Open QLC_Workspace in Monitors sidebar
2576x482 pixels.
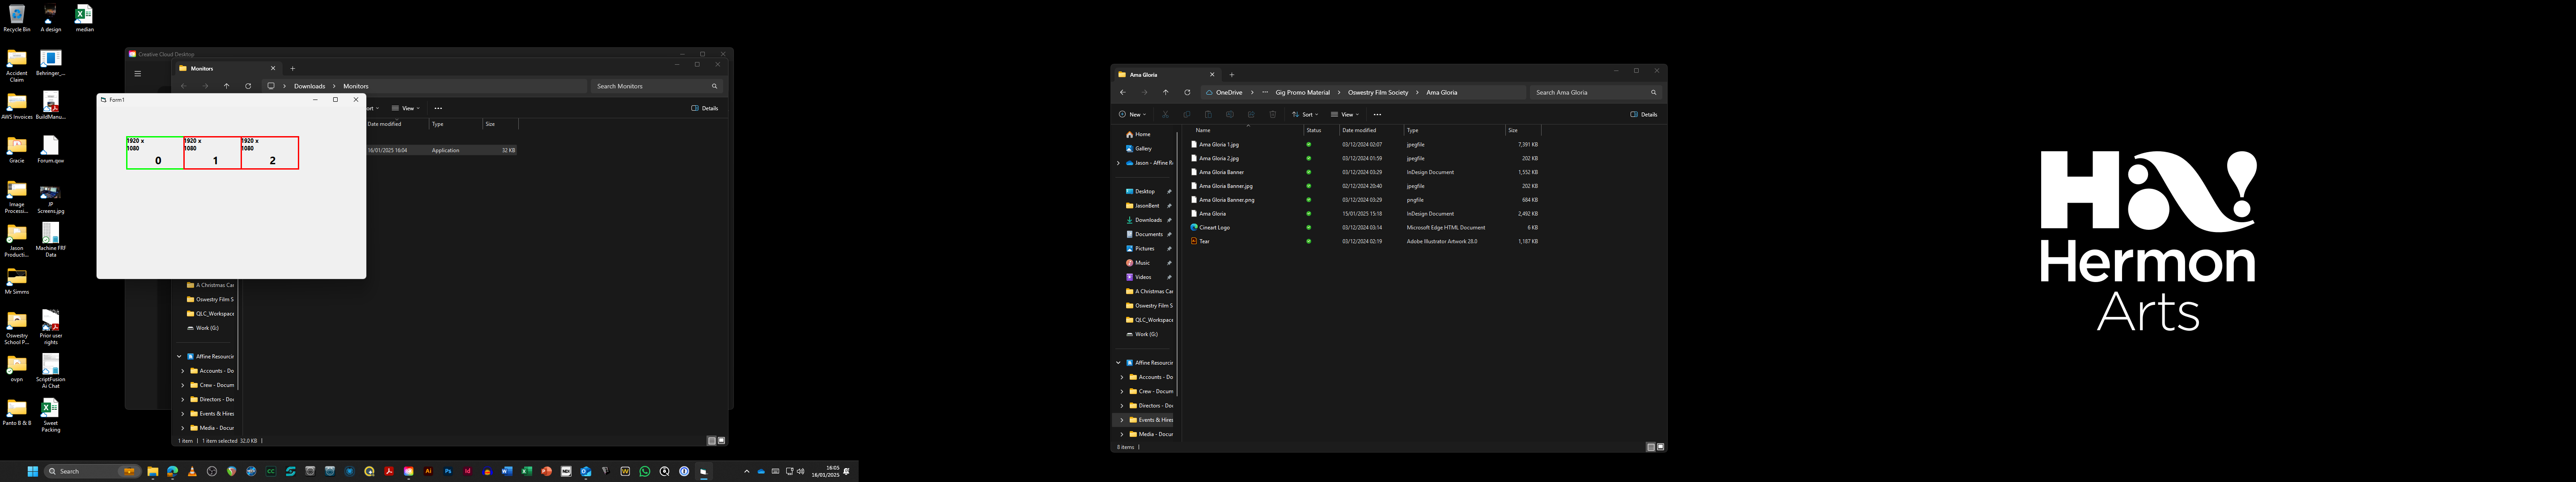pos(210,313)
